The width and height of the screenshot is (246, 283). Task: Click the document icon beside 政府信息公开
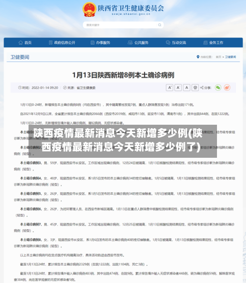click(51, 42)
